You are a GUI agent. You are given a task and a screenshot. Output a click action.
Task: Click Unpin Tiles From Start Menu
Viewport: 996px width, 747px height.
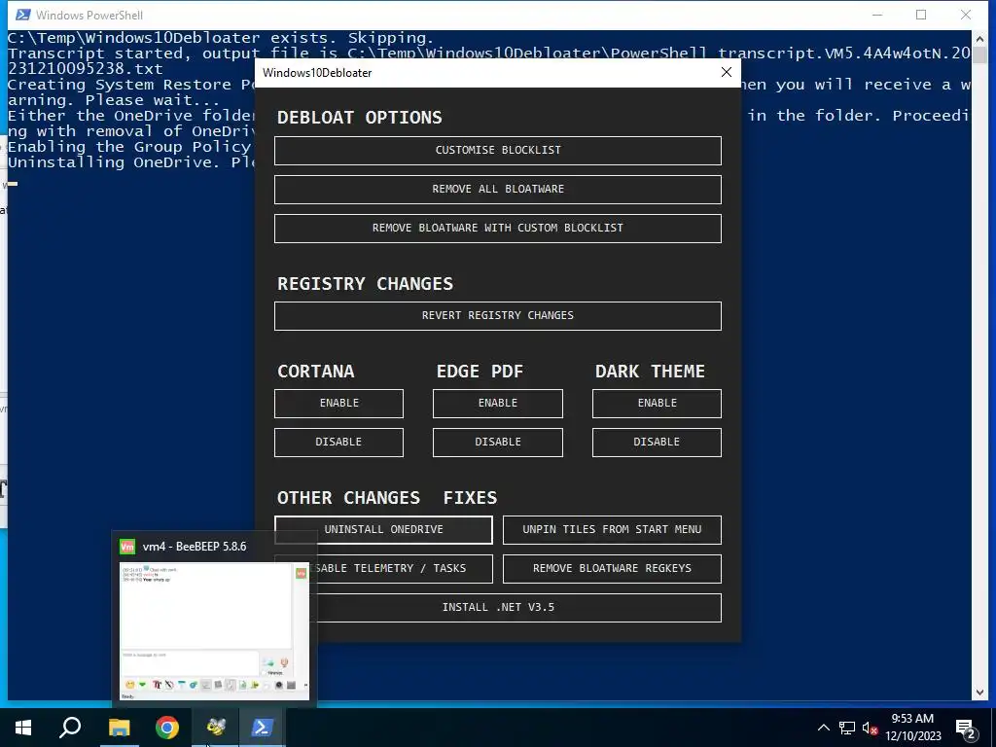click(612, 530)
